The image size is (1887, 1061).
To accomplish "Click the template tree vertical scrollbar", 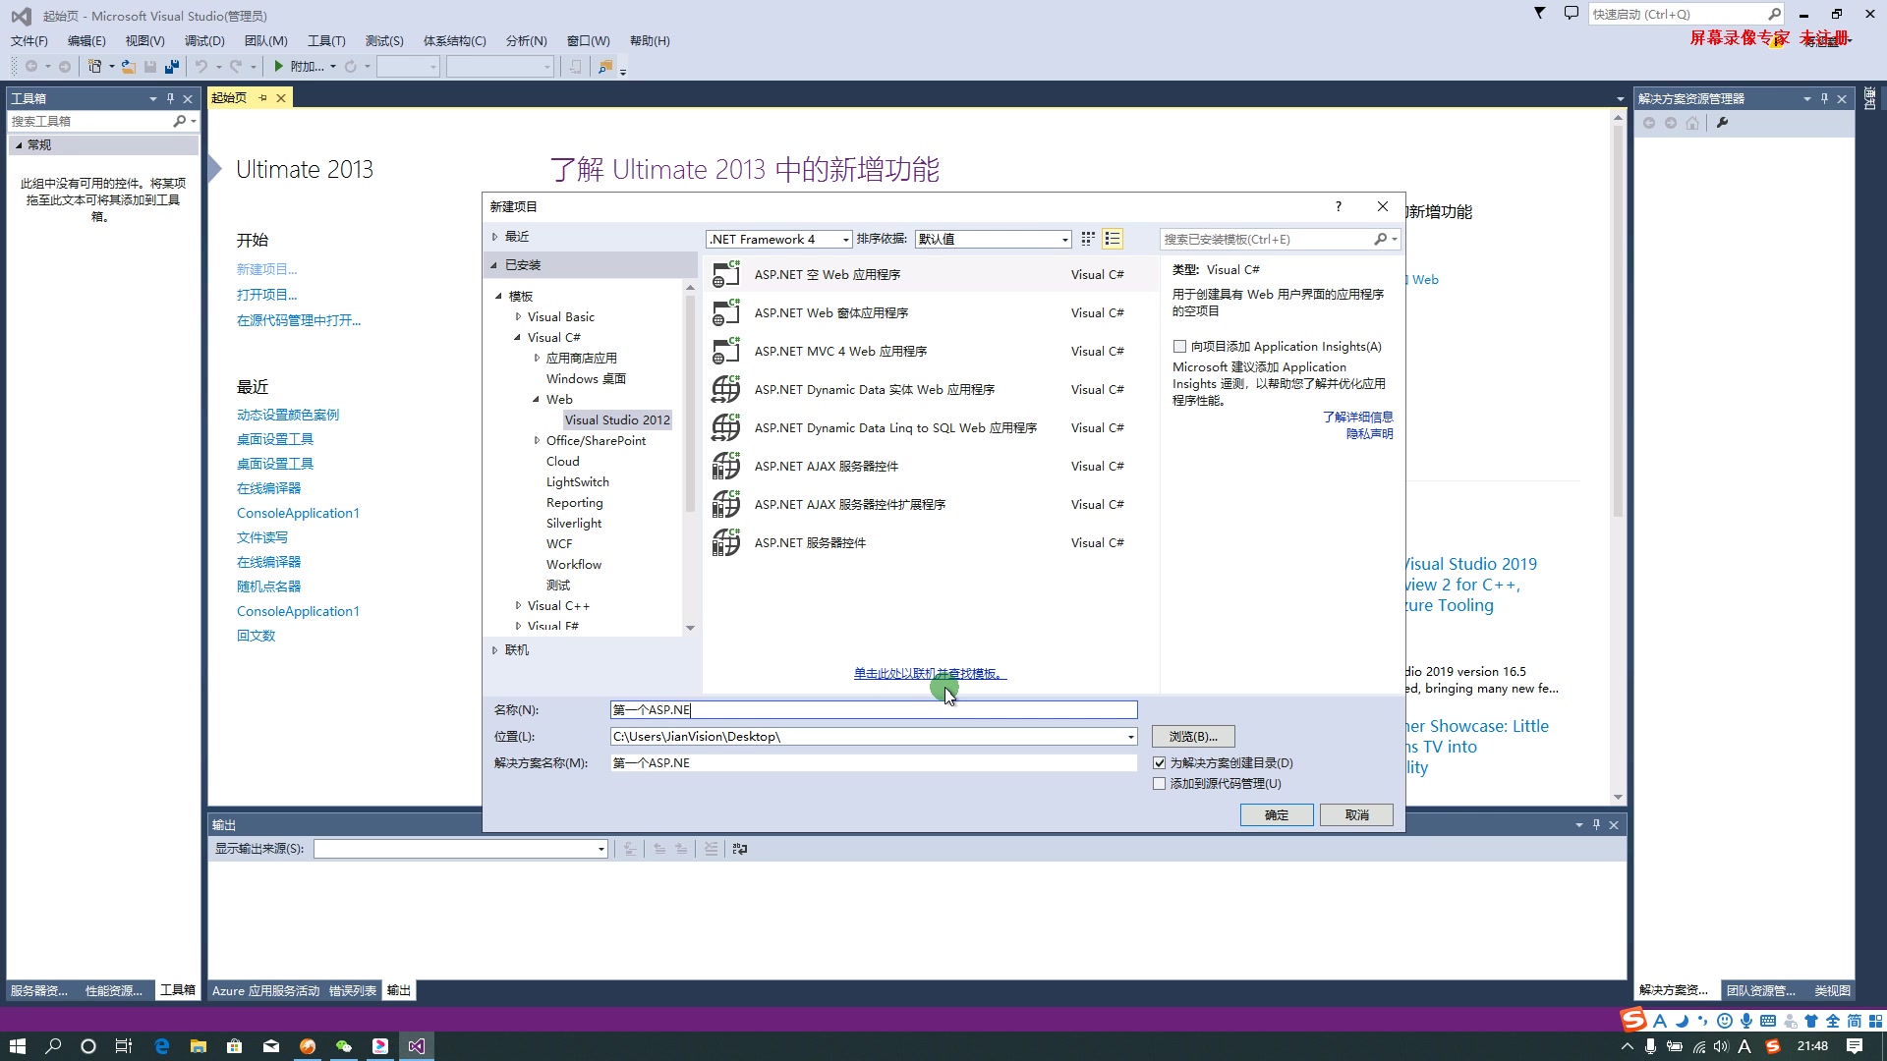I will point(690,403).
